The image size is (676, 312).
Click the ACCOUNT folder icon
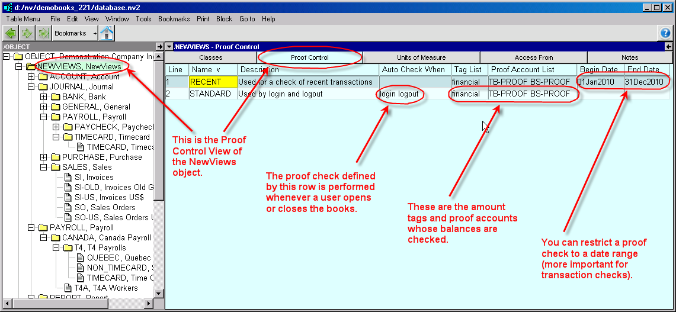coord(43,77)
